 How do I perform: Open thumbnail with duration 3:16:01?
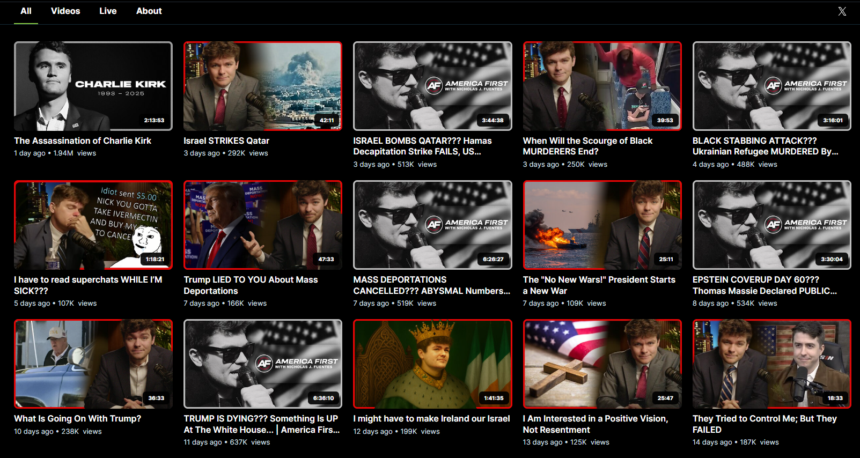(x=772, y=86)
